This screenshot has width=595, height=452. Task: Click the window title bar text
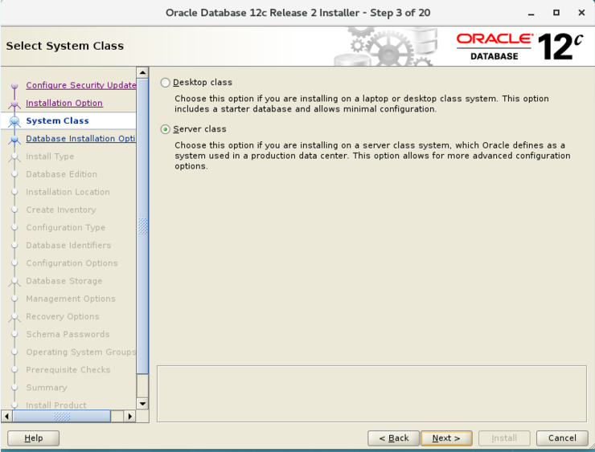click(x=297, y=13)
